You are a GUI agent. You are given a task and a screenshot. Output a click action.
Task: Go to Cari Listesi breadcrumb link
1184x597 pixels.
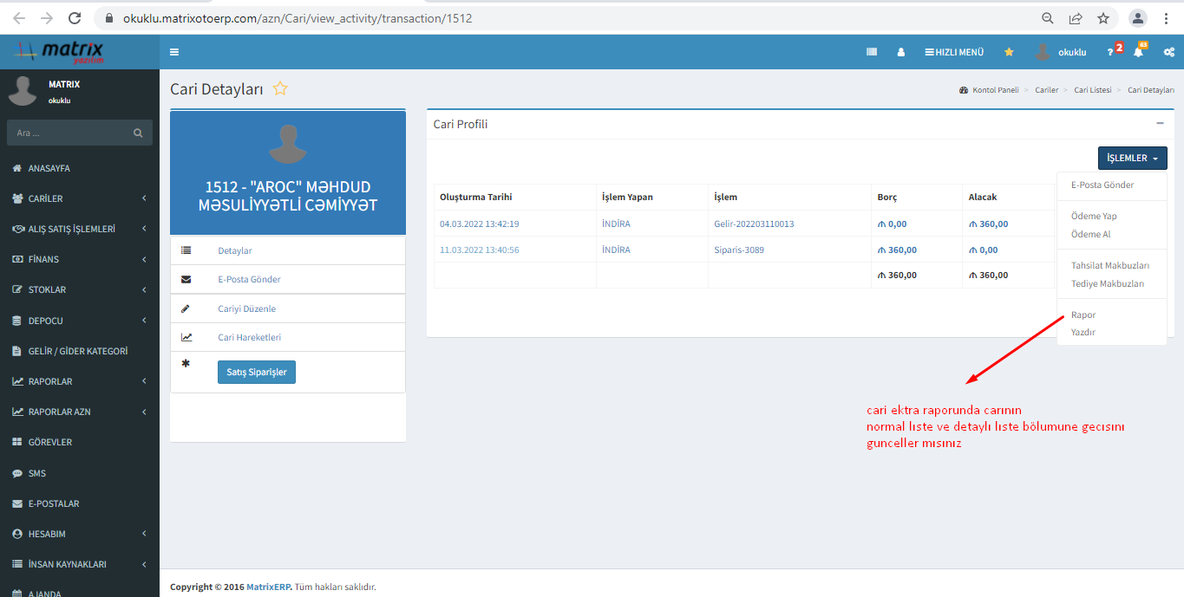click(x=1092, y=90)
